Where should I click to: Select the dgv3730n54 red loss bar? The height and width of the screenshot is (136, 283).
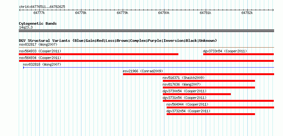(197, 94)
